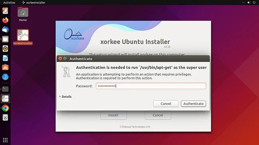Screen dimensions: 259x145
Task: Select the running xorkeeInstaller dock icon
Action: (5, 99)
